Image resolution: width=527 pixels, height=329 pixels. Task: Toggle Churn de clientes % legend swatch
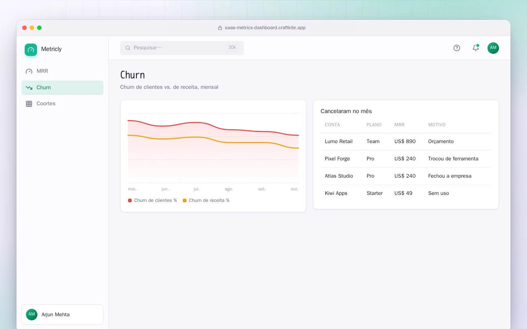click(x=130, y=201)
